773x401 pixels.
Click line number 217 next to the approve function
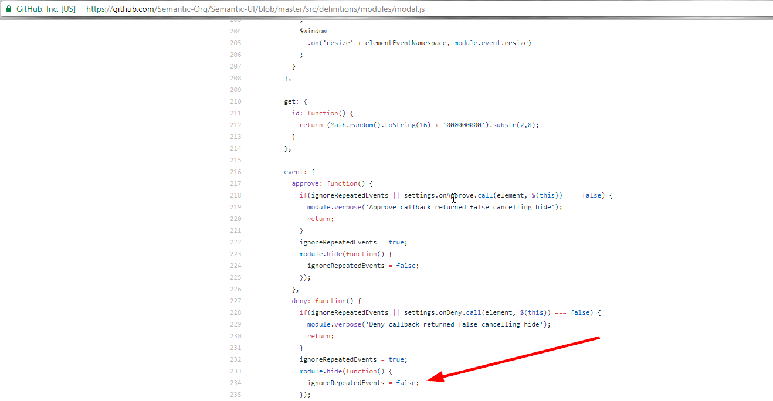(x=235, y=183)
